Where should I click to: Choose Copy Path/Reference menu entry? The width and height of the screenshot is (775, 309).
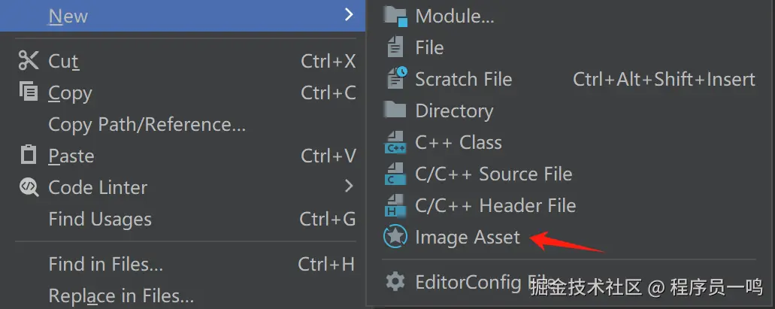tap(147, 124)
